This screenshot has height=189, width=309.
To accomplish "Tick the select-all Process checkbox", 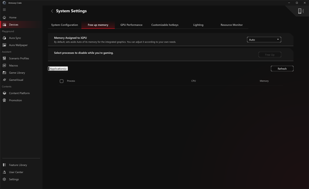I will coord(61,81).
